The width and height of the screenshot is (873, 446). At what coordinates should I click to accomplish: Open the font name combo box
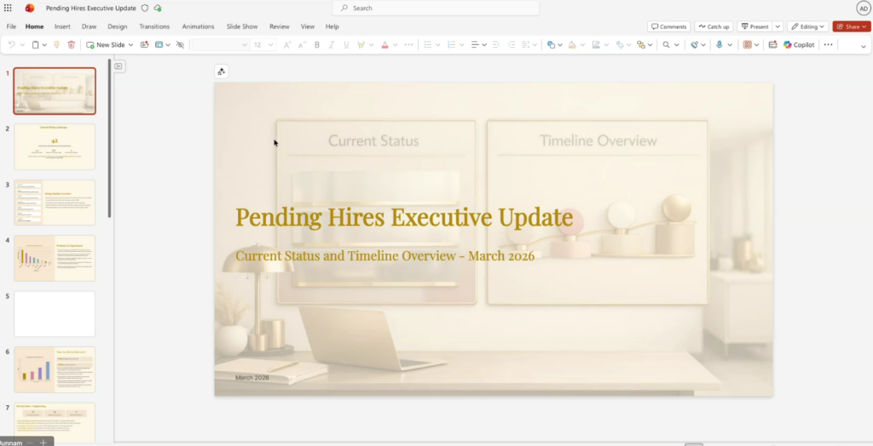click(x=220, y=44)
